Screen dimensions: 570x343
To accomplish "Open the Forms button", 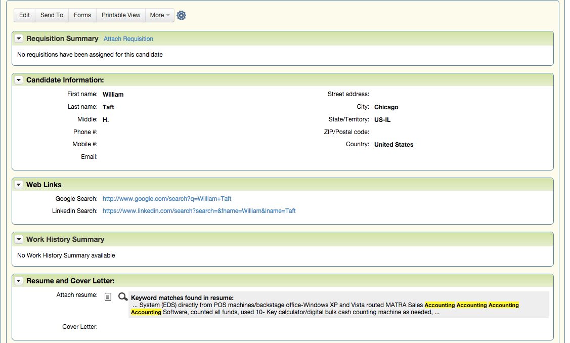I will [x=82, y=15].
